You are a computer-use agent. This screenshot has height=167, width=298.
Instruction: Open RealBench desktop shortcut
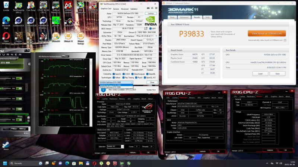tap(68, 22)
